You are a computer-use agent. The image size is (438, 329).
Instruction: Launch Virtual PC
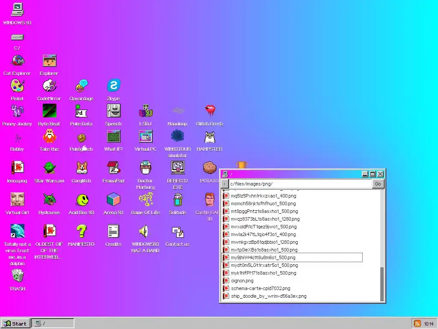pyautogui.click(x=145, y=137)
